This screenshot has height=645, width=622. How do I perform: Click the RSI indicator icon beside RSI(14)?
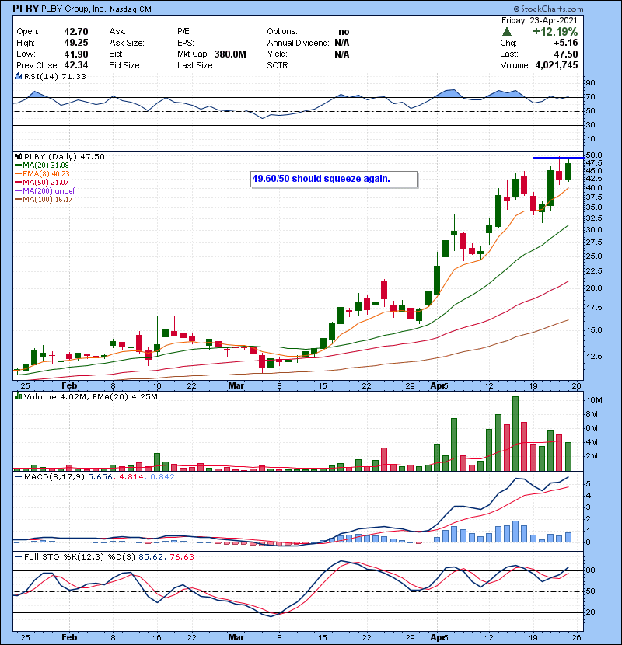coord(18,76)
